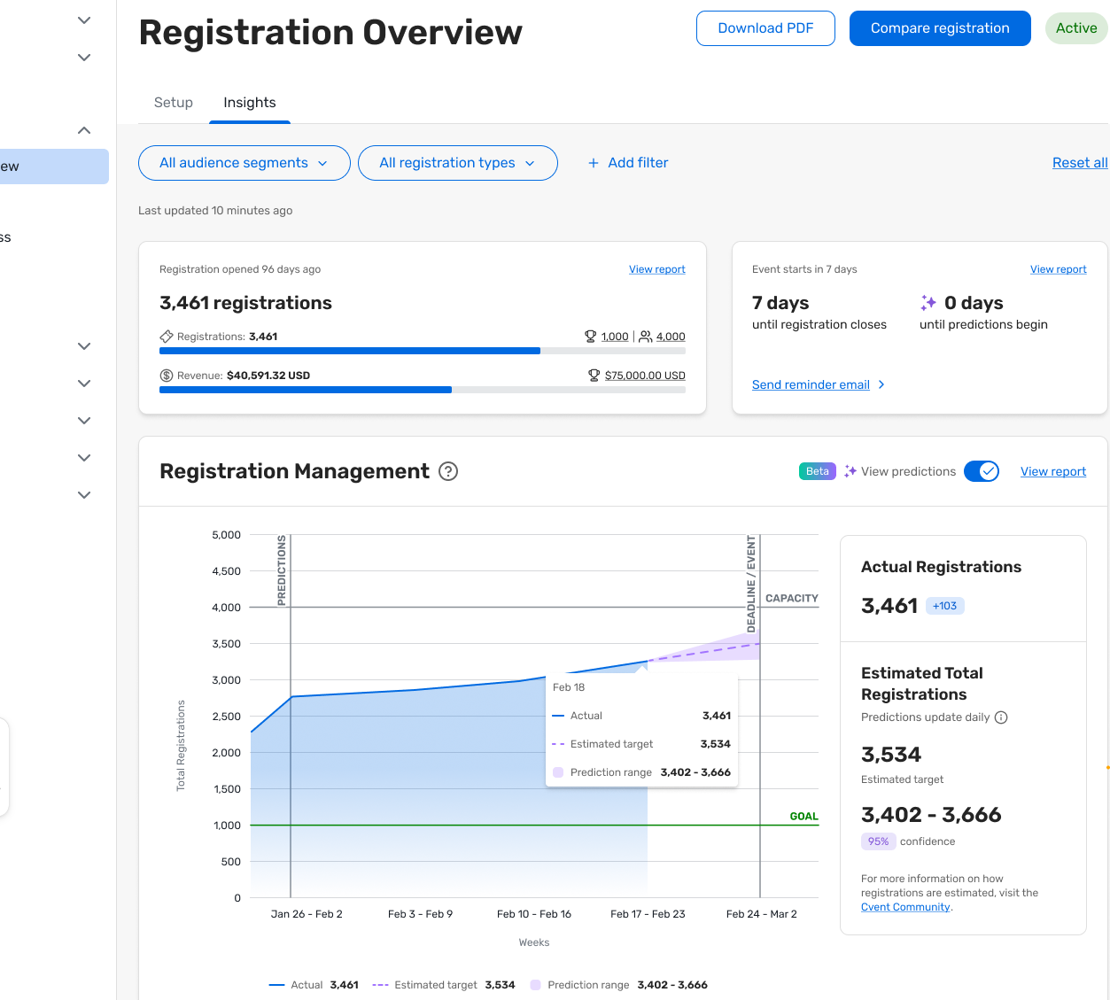Click the sparkle icon next to 0 days
The width and height of the screenshot is (1110, 1000).
tap(928, 303)
